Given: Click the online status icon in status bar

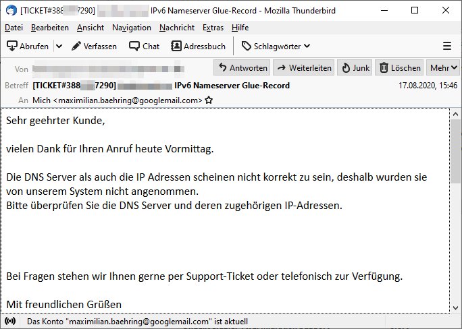Looking at the screenshot, I should pos(11,322).
